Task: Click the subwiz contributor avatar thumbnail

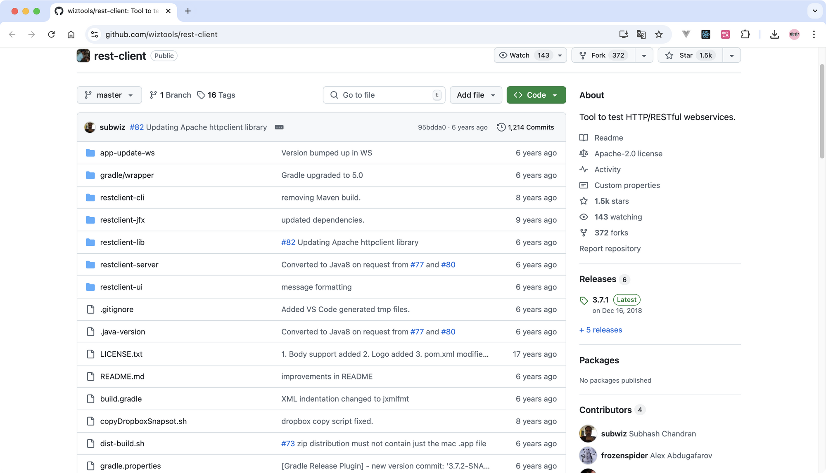Action: (588, 433)
